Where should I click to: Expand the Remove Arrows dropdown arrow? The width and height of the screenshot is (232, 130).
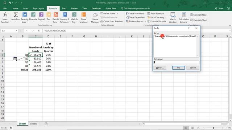pos(145,21)
